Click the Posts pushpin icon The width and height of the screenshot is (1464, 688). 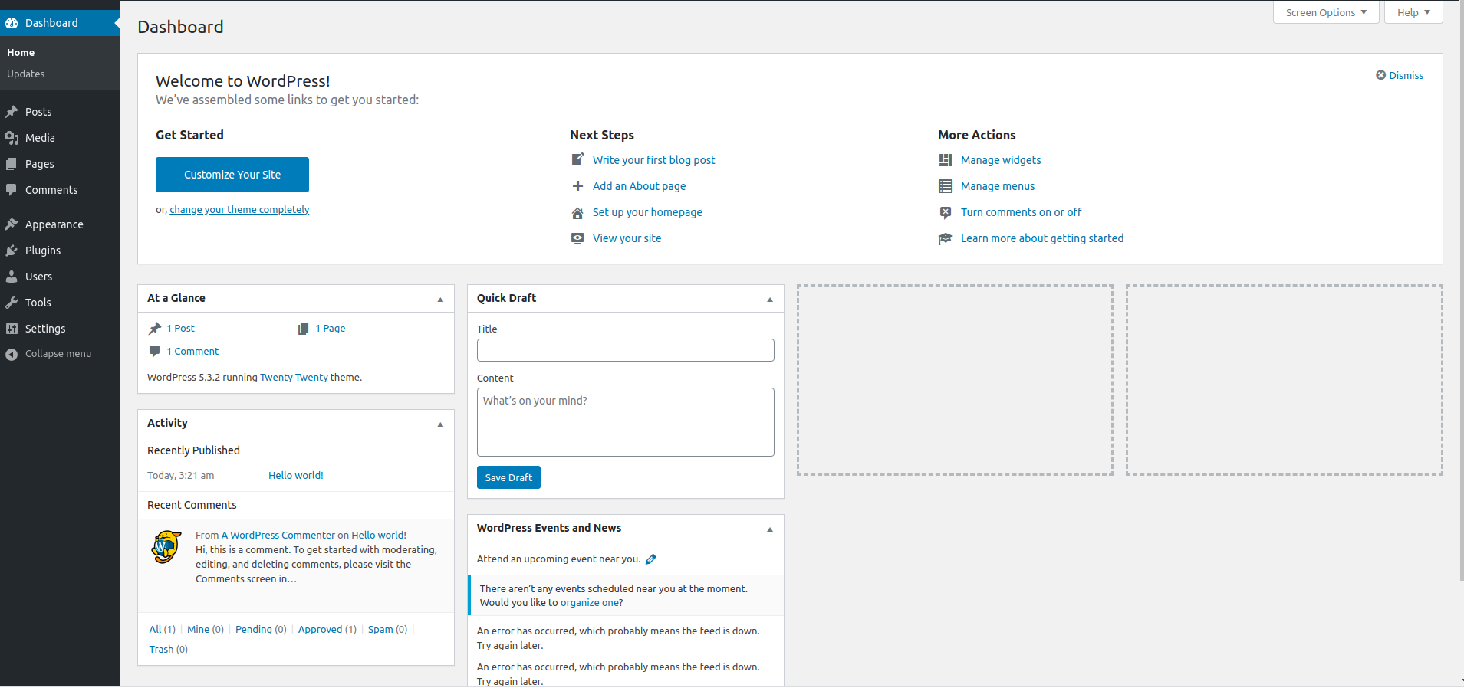click(12, 112)
